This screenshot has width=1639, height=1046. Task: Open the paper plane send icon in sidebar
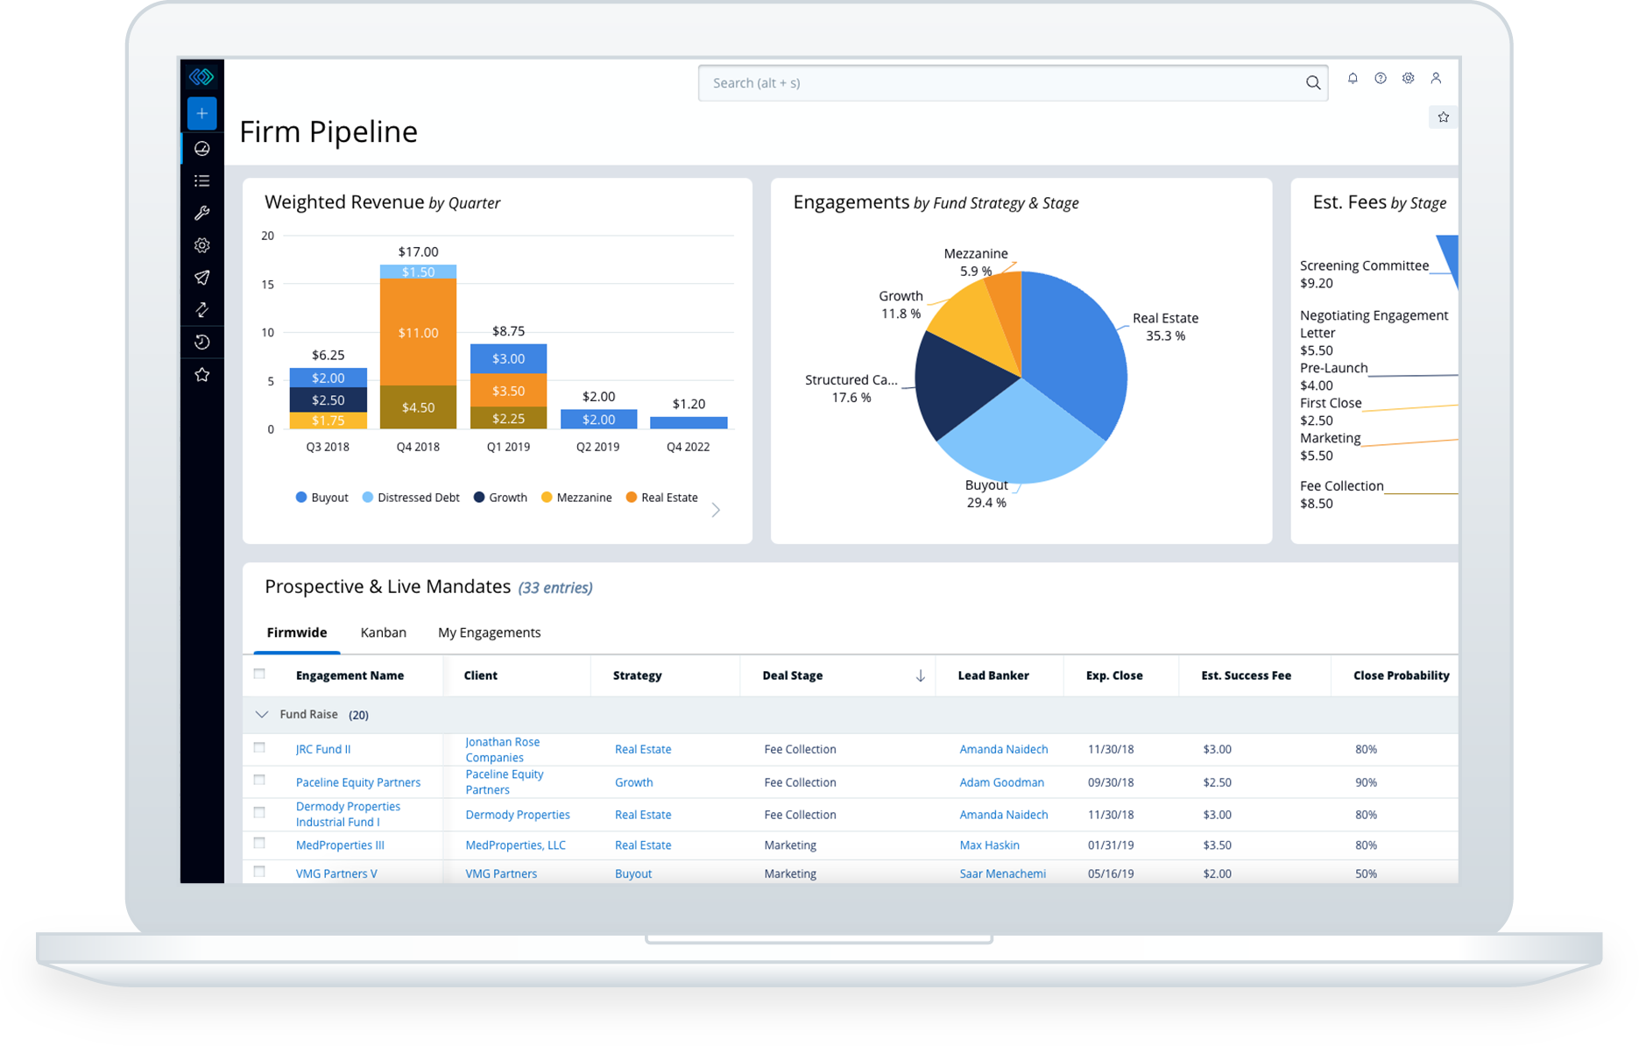[x=202, y=277]
